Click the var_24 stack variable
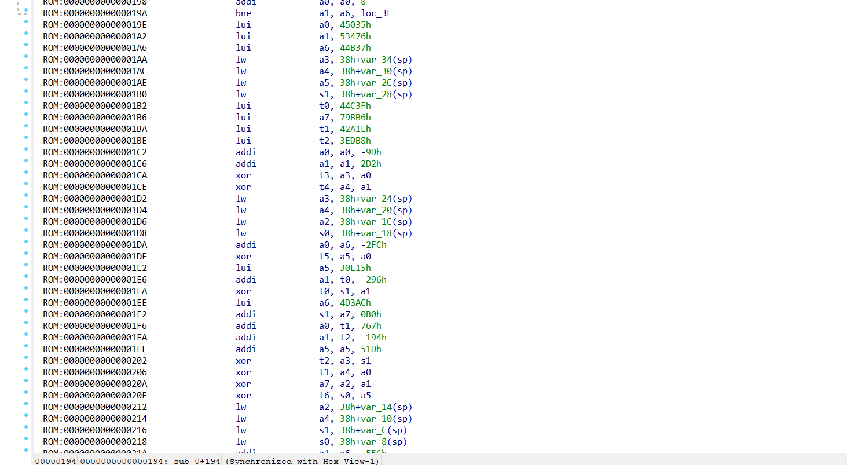This screenshot has height=465, width=847. pyautogui.click(x=376, y=199)
